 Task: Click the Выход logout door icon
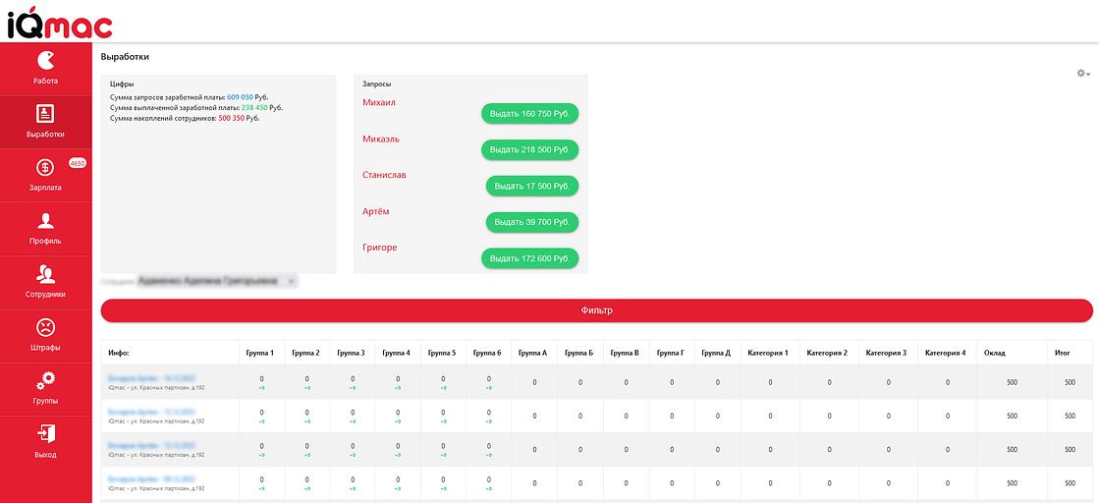[x=45, y=434]
